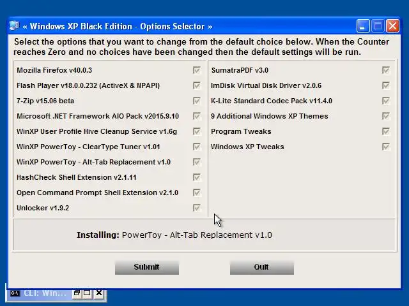Click the CLI window command prompt icon
This screenshot has height=306, width=409.
pos(15,293)
